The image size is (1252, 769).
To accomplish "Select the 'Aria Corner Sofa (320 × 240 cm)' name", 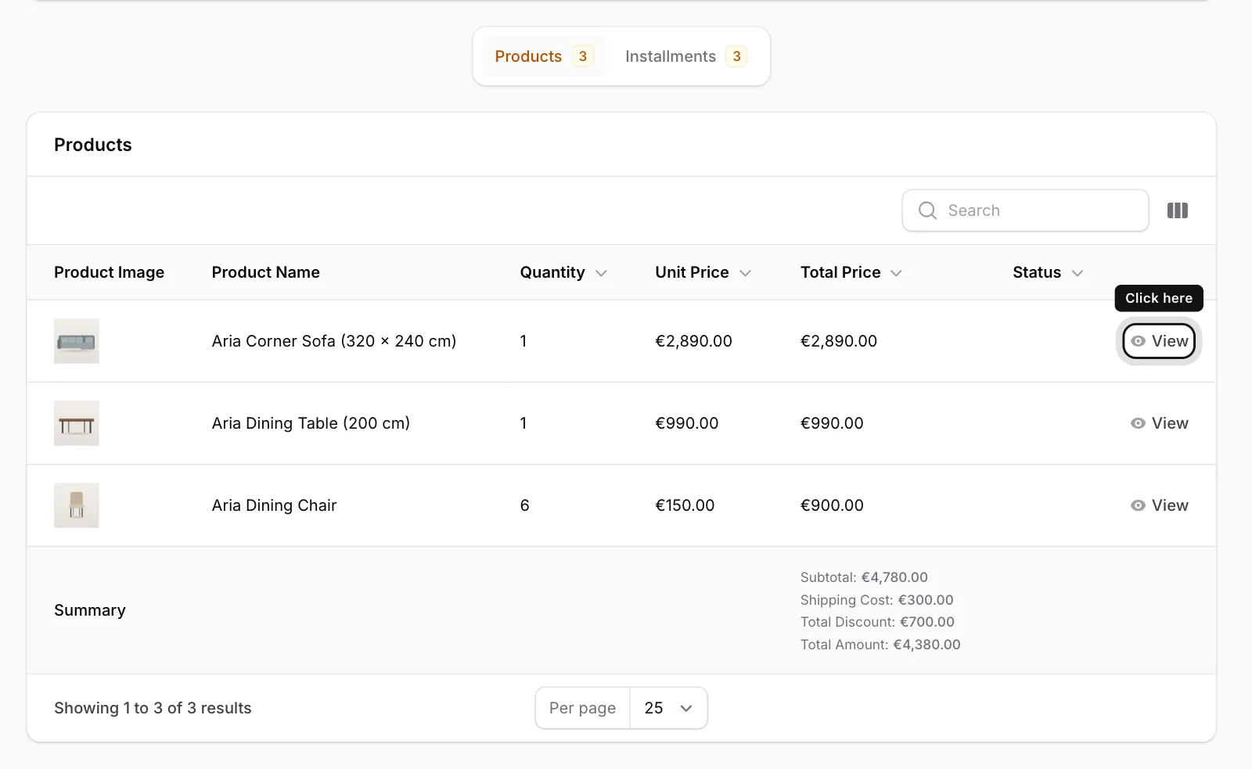I will [334, 341].
